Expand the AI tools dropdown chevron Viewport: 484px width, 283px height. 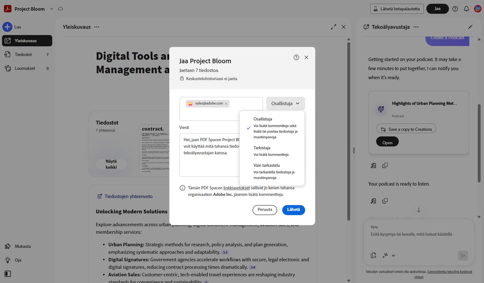pos(393,255)
